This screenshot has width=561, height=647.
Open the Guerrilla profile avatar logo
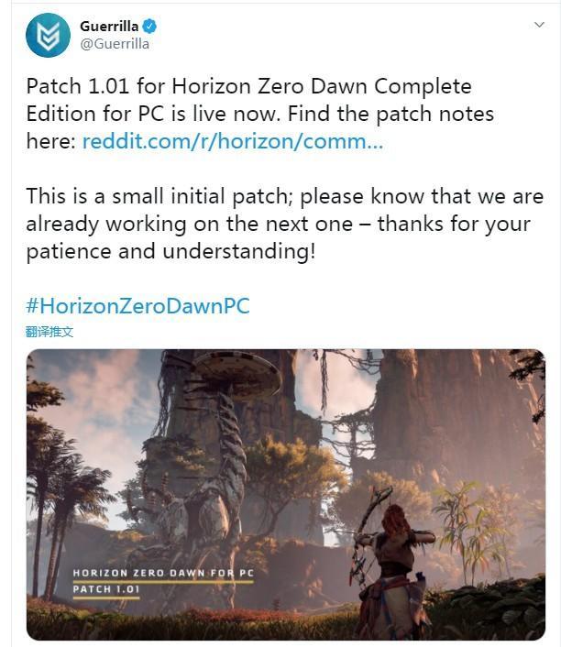tap(48, 36)
